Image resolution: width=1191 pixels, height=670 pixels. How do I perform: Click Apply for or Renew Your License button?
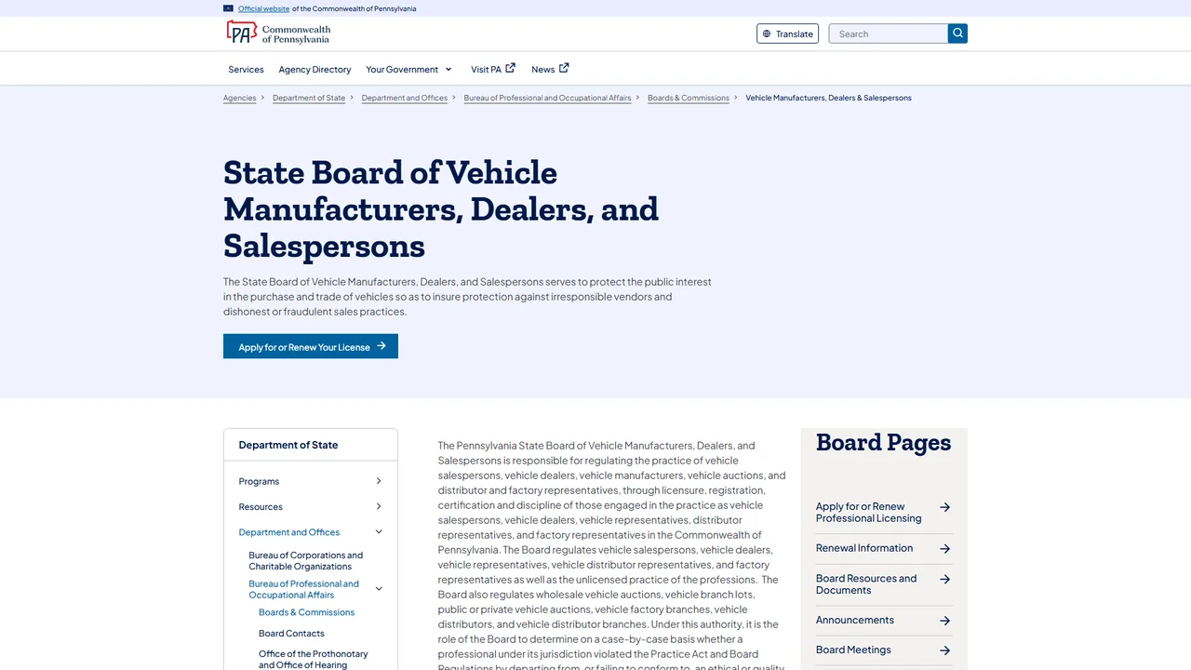(x=311, y=346)
